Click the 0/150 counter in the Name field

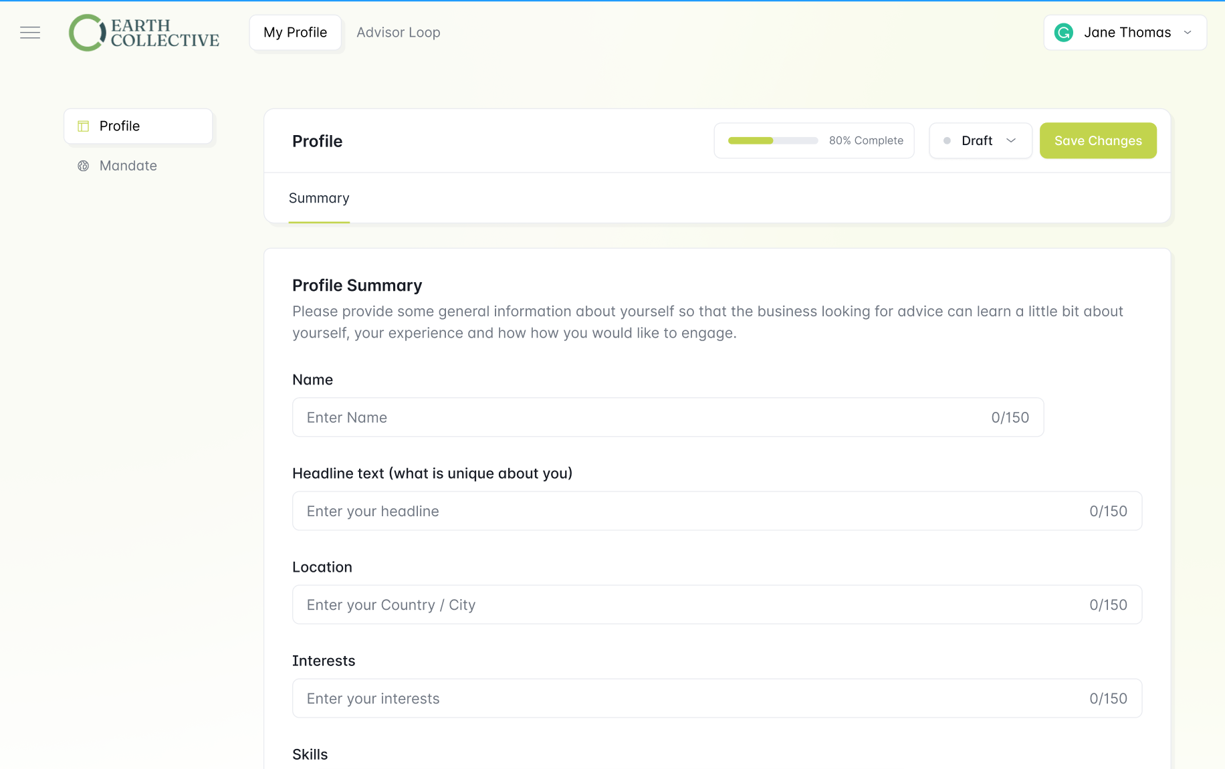click(1010, 417)
